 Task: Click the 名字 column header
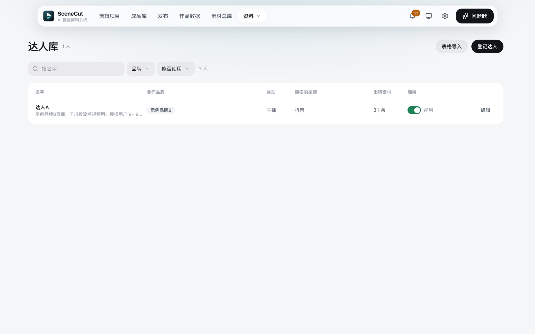pos(40,92)
